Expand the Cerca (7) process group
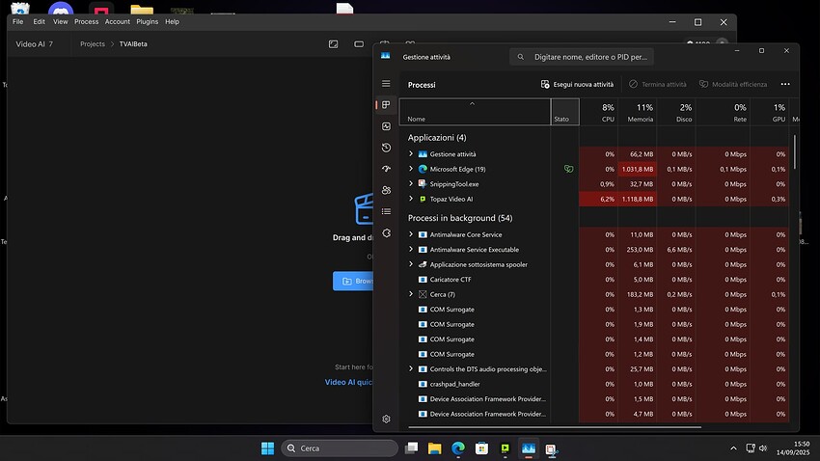This screenshot has height=461, width=820. (411, 294)
